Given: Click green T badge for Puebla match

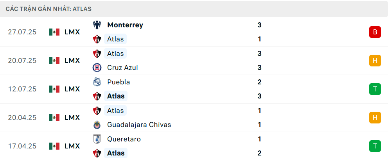Looking at the screenshot, I should click(x=375, y=89).
